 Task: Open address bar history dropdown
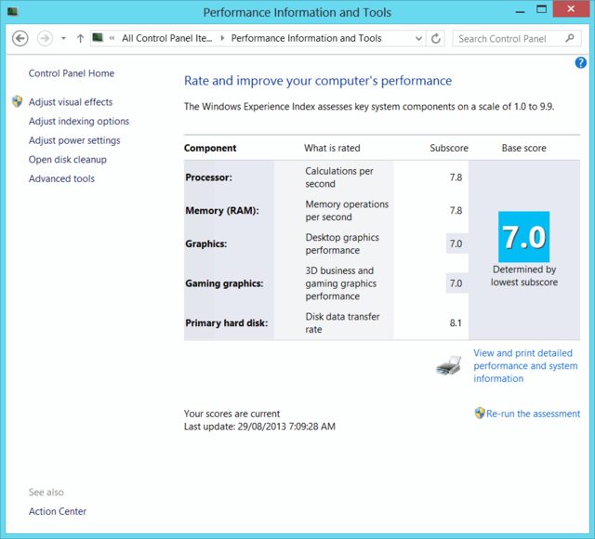pos(418,38)
